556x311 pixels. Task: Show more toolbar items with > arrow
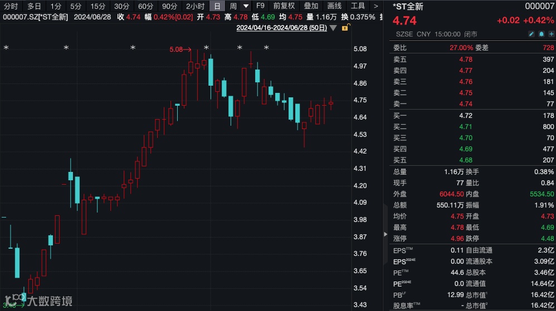click(x=375, y=6)
